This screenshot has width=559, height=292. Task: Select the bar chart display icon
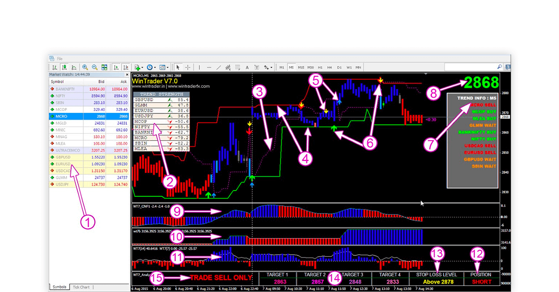coord(55,67)
